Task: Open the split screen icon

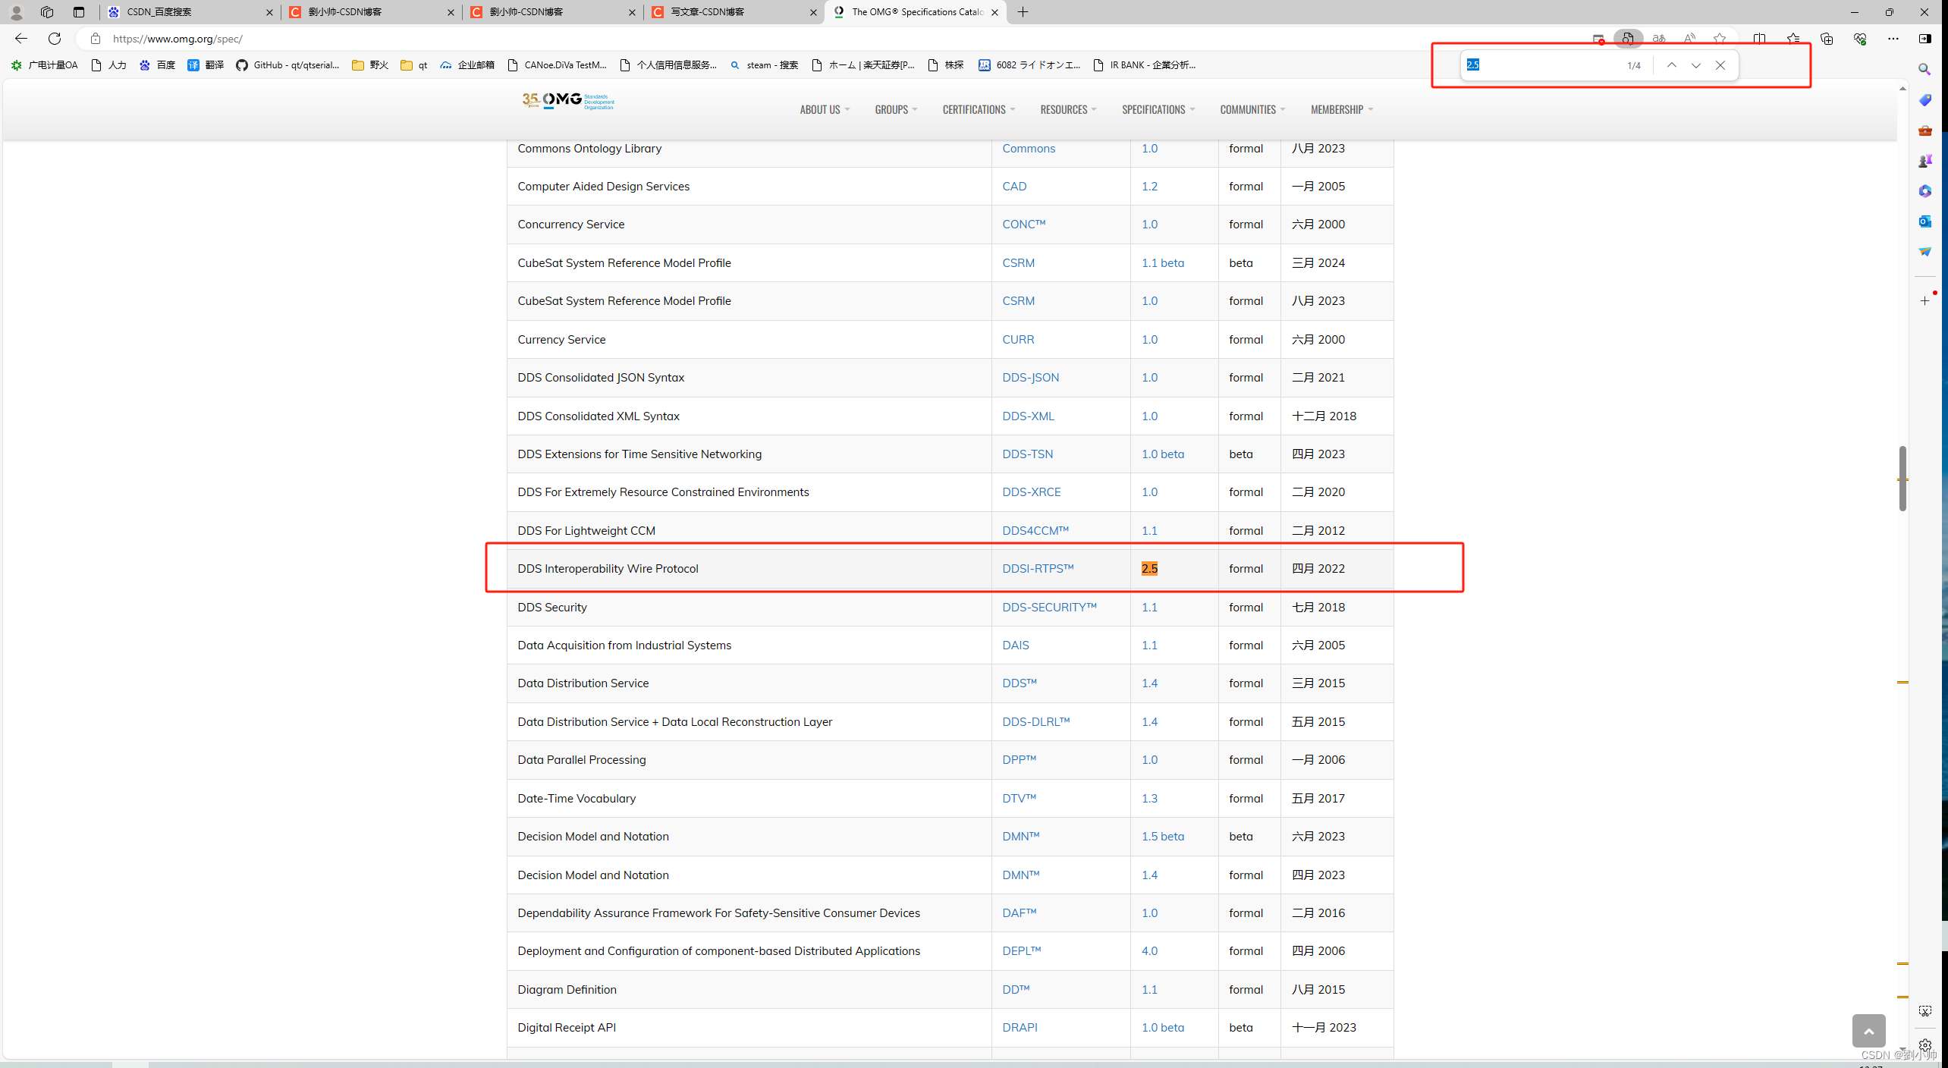Action: [1760, 39]
